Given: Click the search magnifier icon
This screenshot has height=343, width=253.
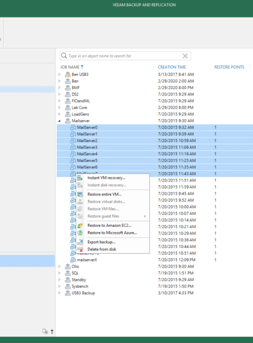Looking at the screenshot, I should [64, 55].
